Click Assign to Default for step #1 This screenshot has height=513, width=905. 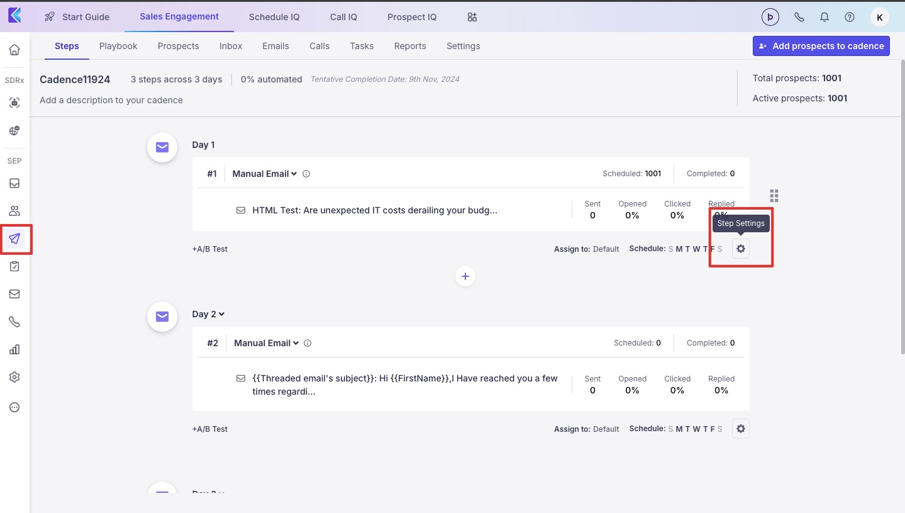point(587,249)
